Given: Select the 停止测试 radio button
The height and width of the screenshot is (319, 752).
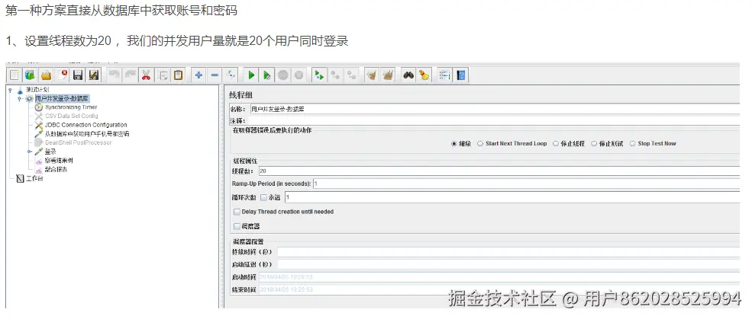Looking at the screenshot, I should click(x=594, y=143).
